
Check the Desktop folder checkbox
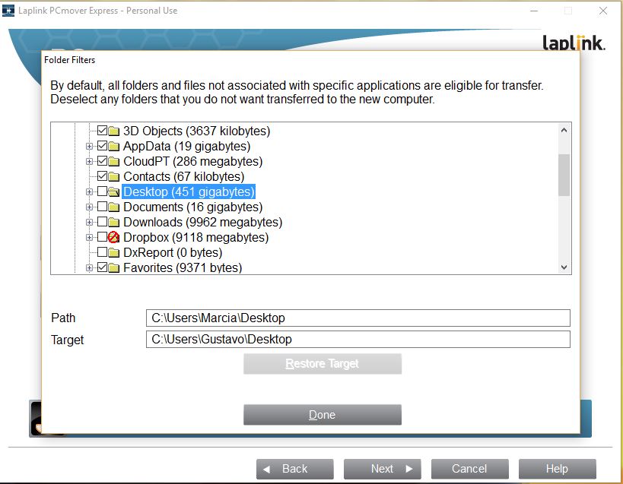pyautogui.click(x=102, y=191)
